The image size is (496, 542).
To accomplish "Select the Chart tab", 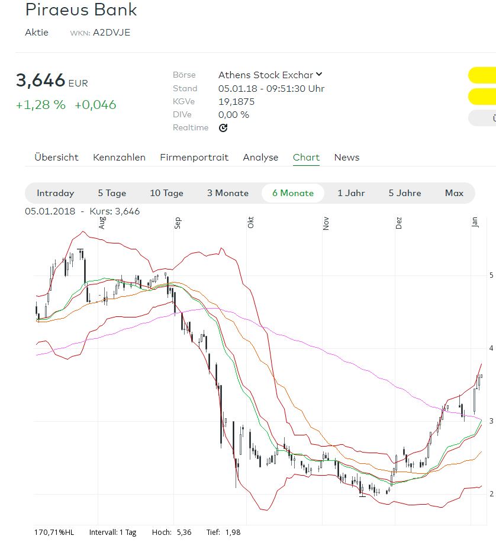I will click(x=306, y=158).
